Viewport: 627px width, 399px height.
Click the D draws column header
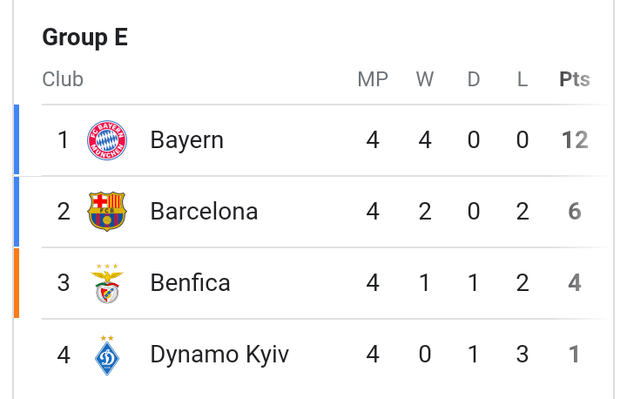[474, 79]
